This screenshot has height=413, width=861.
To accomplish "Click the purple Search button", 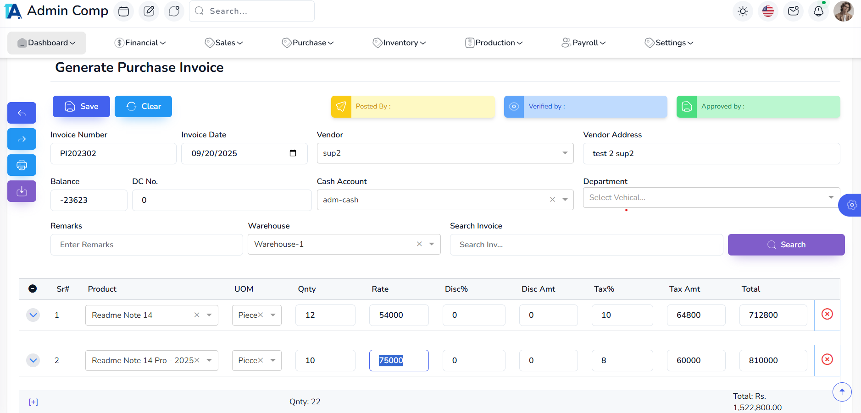I will point(786,245).
